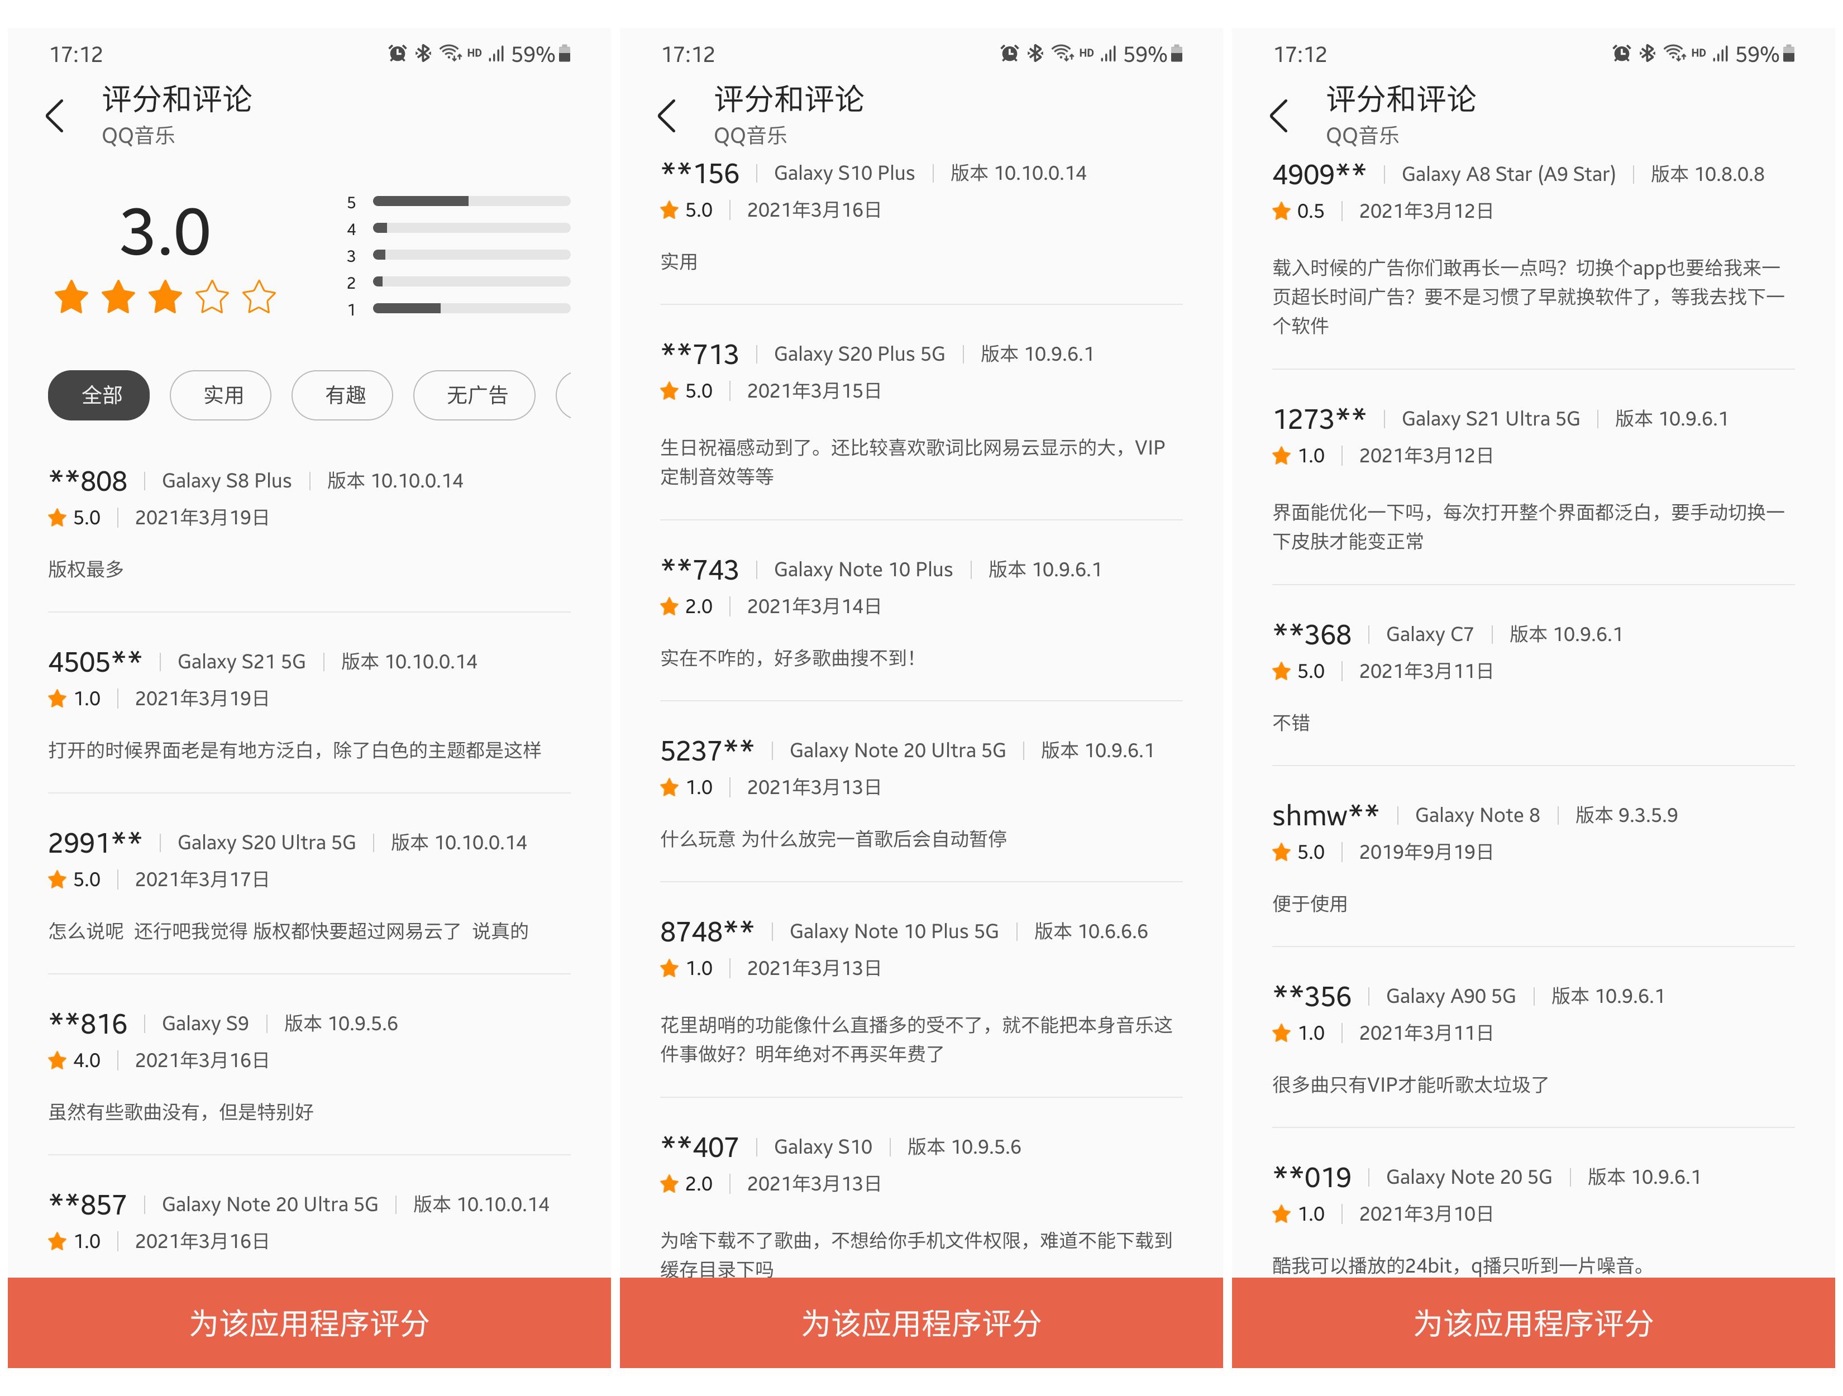Tap alarm icon in right screen status bar
The height and width of the screenshot is (1396, 1843).
pyautogui.click(x=1621, y=54)
